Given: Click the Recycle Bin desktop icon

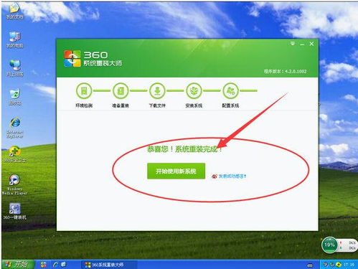Looking at the screenshot, I should [15, 97].
